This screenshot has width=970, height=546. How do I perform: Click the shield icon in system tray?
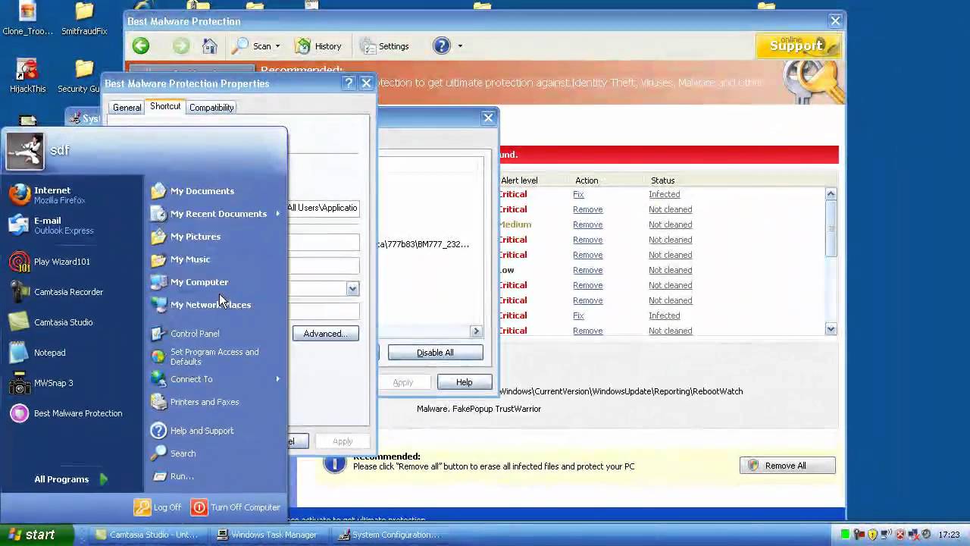click(x=872, y=535)
